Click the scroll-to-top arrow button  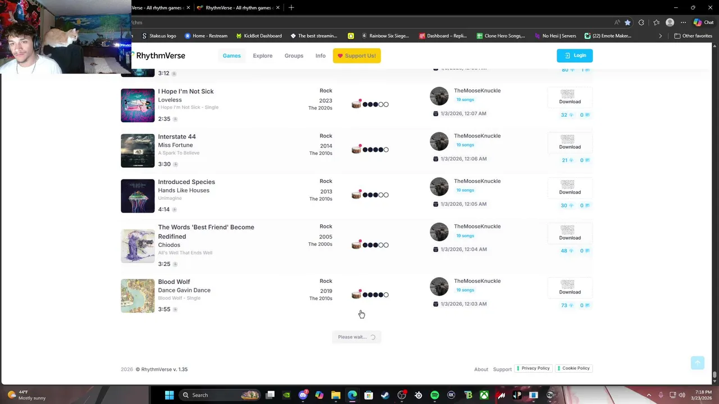click(x=698, y=363)
